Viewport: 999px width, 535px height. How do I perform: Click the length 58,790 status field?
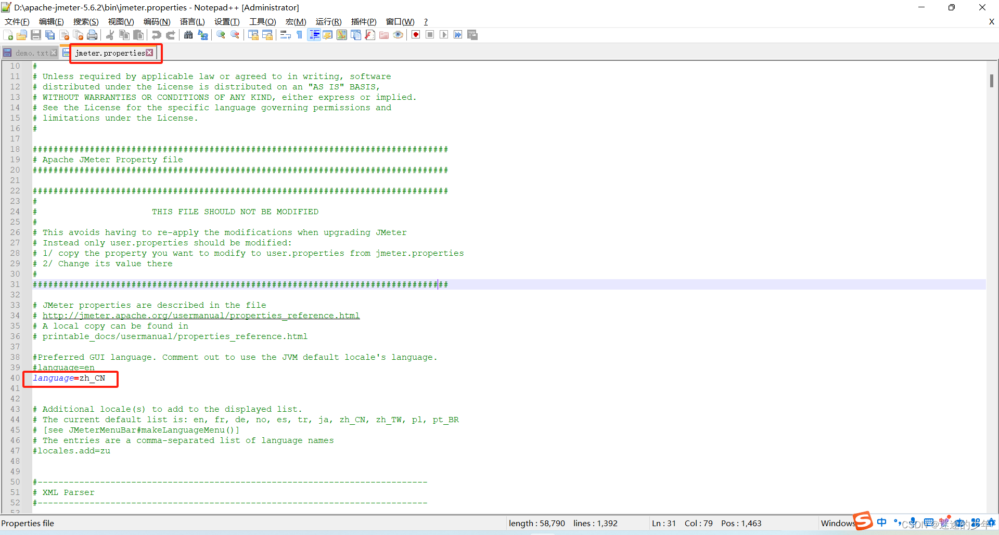tap(536, 523)
